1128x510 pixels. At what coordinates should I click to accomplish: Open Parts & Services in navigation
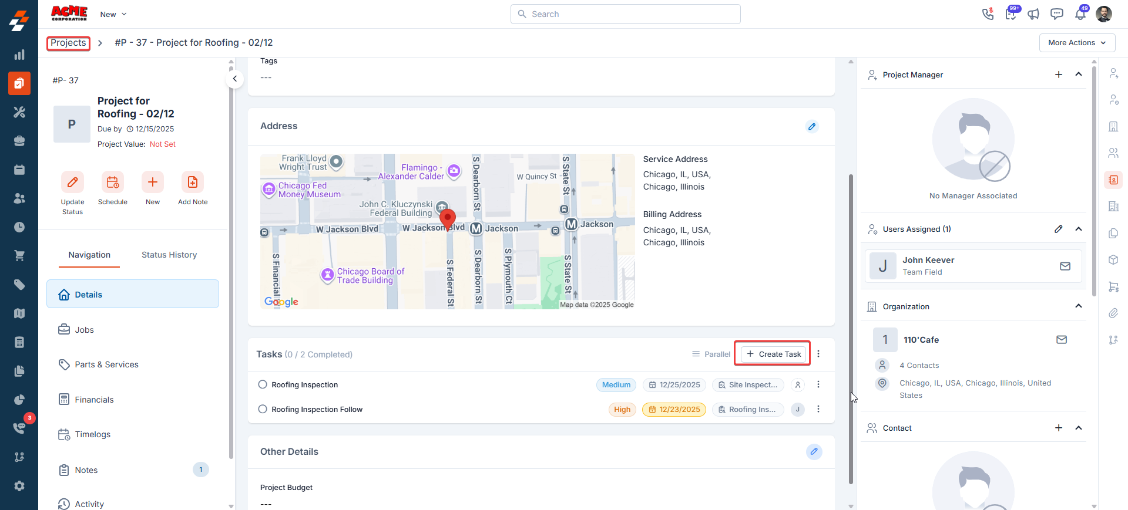(133, 364)
